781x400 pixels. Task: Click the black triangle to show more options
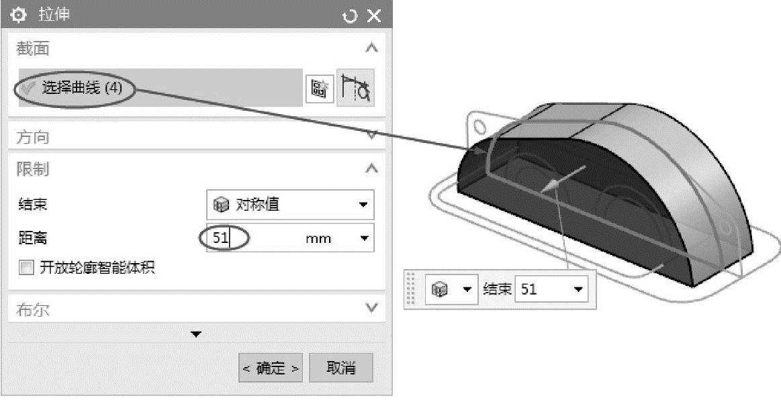pyautogui.click(x=196, y=334)
